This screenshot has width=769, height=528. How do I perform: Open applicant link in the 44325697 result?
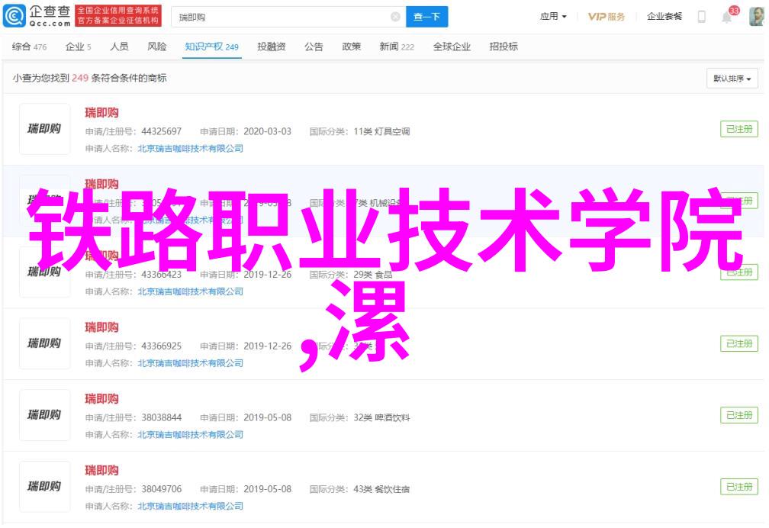(190, 148)
